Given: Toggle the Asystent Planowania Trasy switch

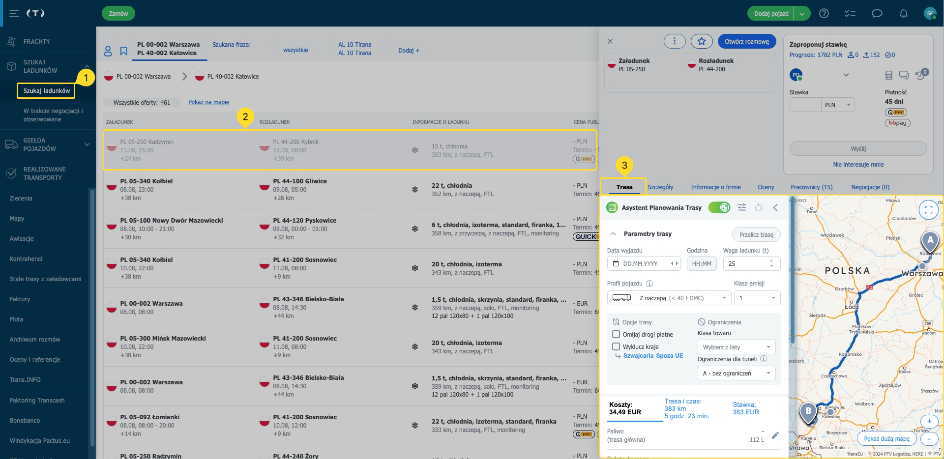Looking at the screenshot, I should tap(719, 207).
